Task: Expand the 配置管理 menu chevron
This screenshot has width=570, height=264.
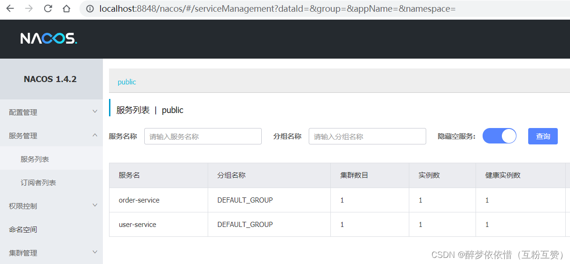Action: click(x=95, y=112)
